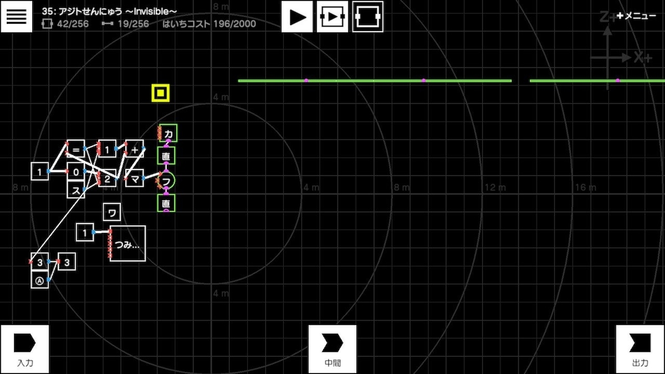The height and width of the screenshot is (374, 665).
Task: Select the 0 node
Action: (75, 172)
